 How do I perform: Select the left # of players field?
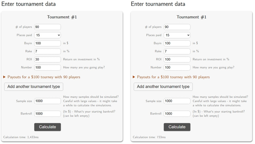pyautogui.click(x=47, y=27)
